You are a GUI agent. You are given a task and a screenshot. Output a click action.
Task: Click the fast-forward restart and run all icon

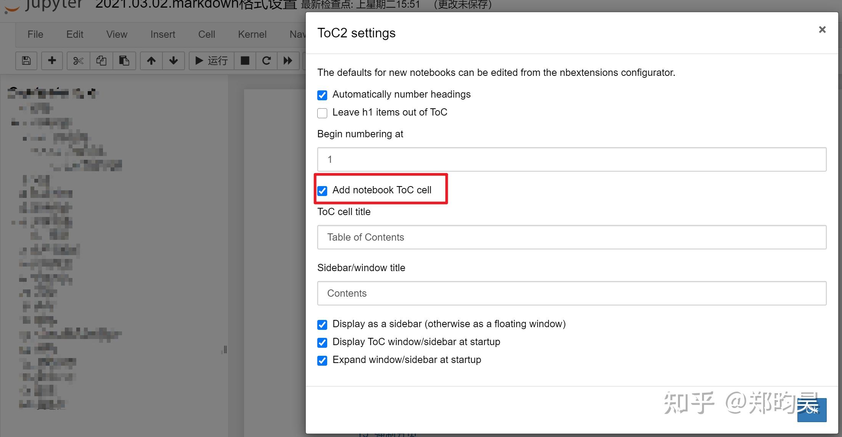[x=288, y=61]
